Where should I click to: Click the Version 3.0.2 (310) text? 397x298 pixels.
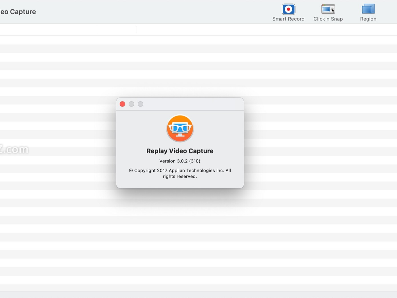pyautogui.click(x=180, y=161)
